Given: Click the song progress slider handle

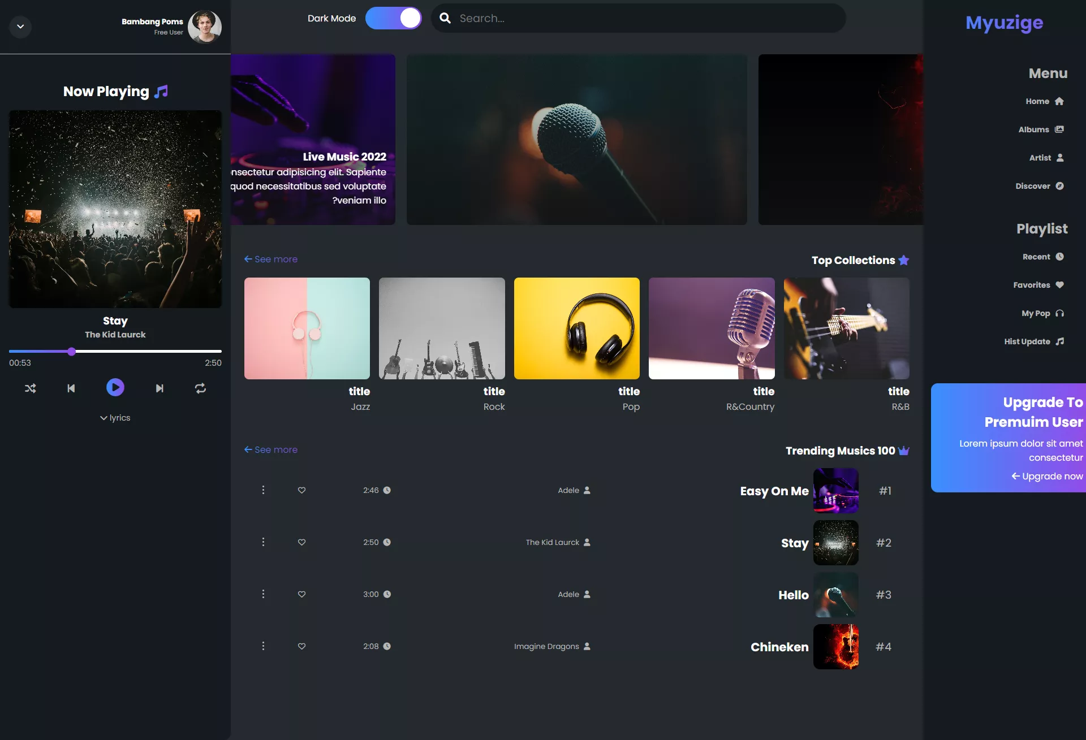Looking at the screenshot, I should click(71, 352).
